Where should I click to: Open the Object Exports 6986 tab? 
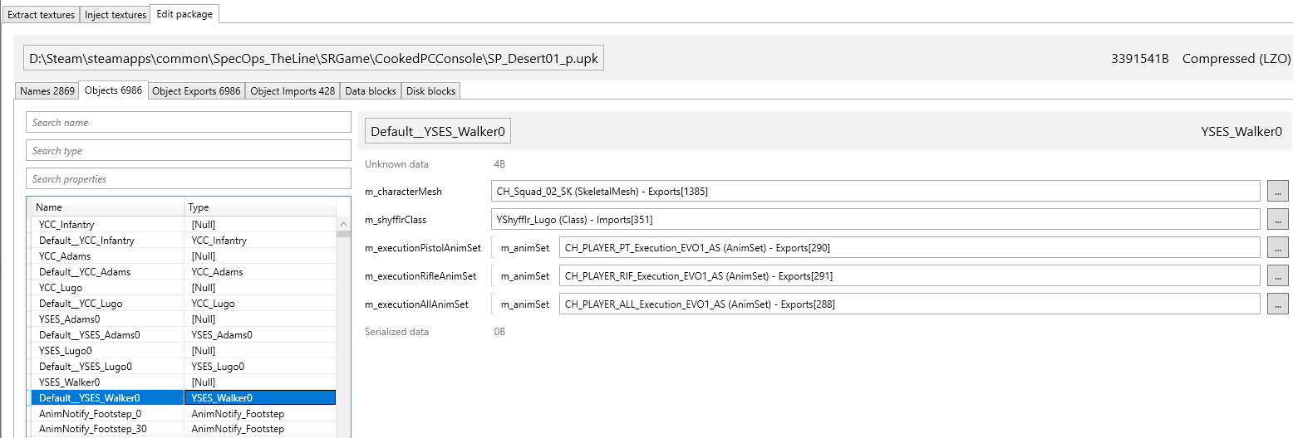[x=197, y=90]
